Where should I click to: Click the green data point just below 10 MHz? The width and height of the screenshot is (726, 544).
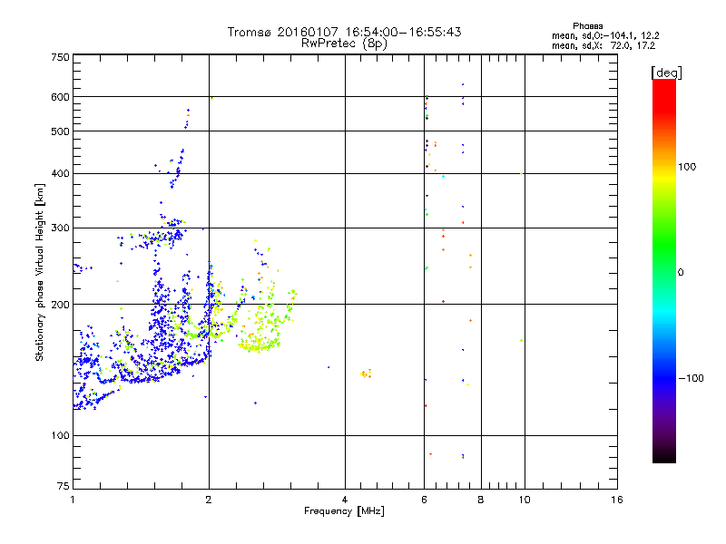[x=521, y=341]
